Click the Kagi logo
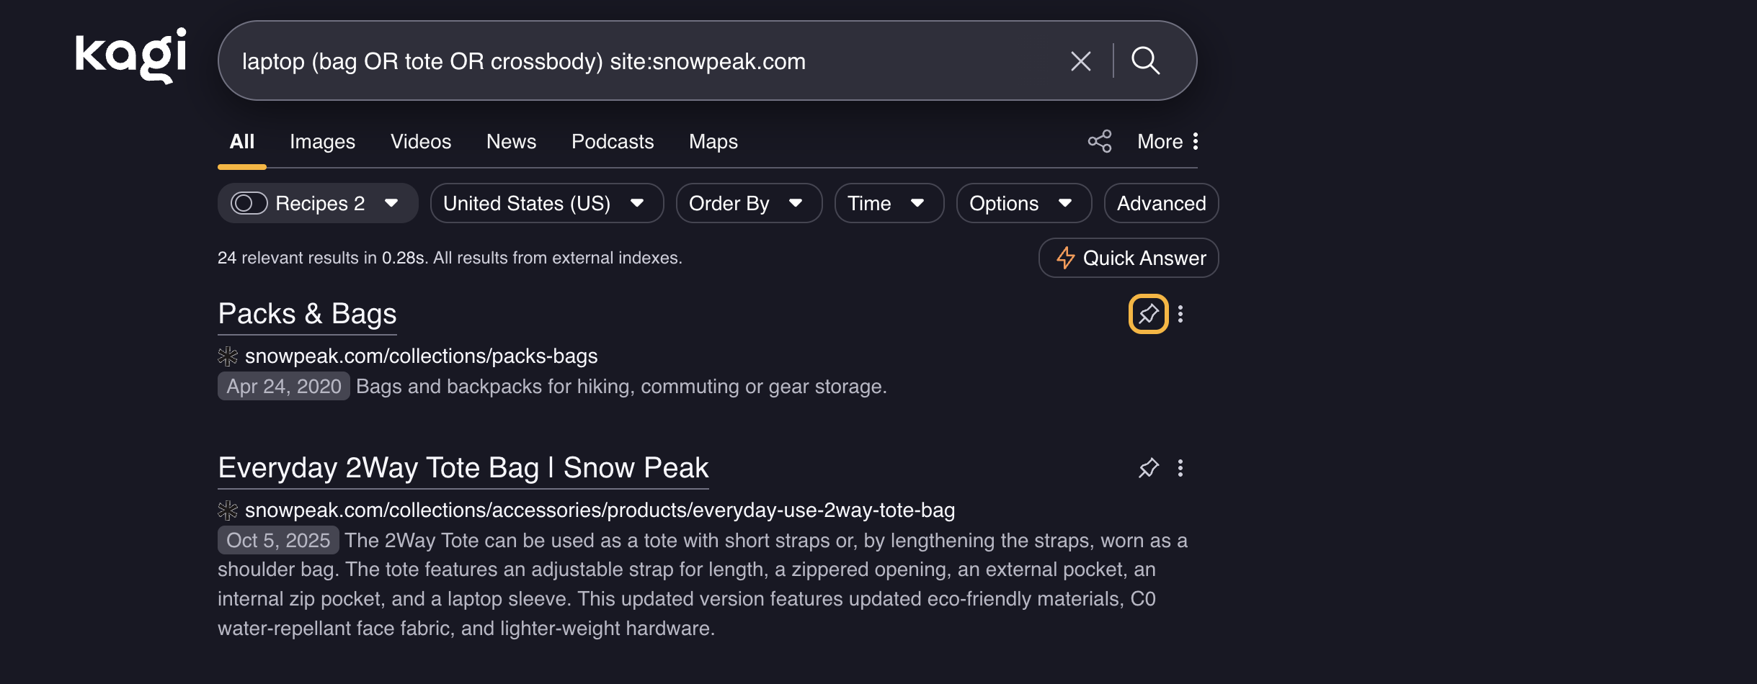This screenshot has width=1757, height=684. 130,55
